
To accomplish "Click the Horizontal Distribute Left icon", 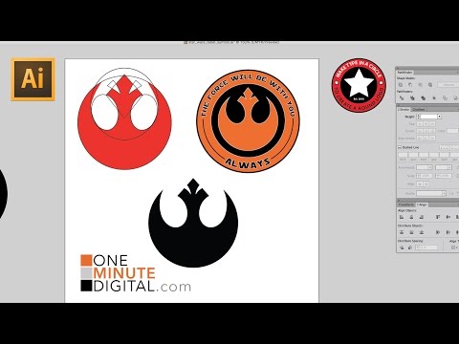I will coord(438,232).
